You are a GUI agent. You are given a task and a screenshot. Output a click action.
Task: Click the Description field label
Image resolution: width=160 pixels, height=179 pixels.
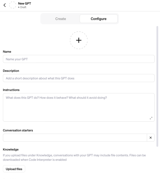tap(11, 71)
